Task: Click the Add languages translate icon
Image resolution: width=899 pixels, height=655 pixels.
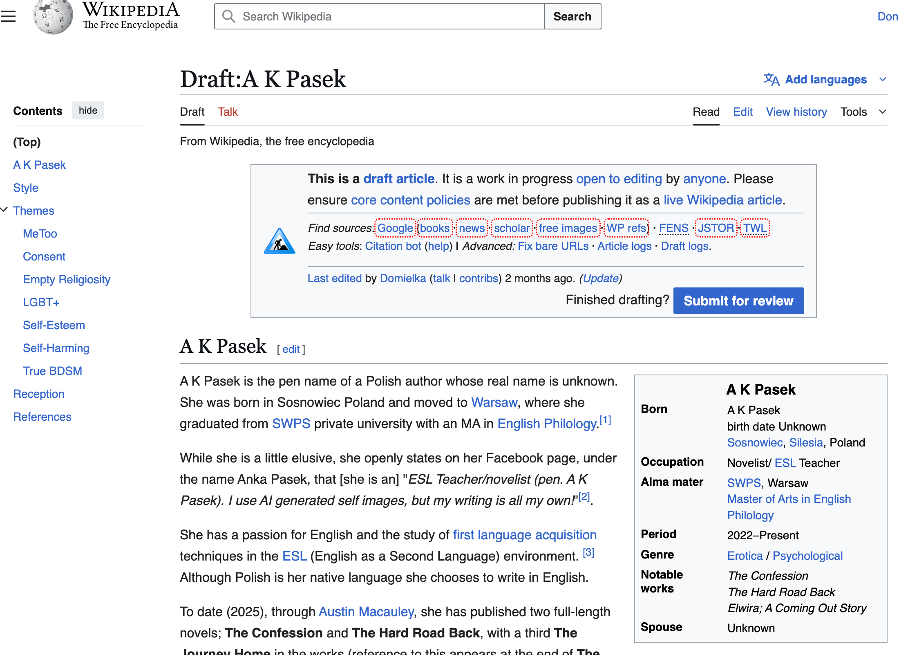Action: [x=772, y=79]
